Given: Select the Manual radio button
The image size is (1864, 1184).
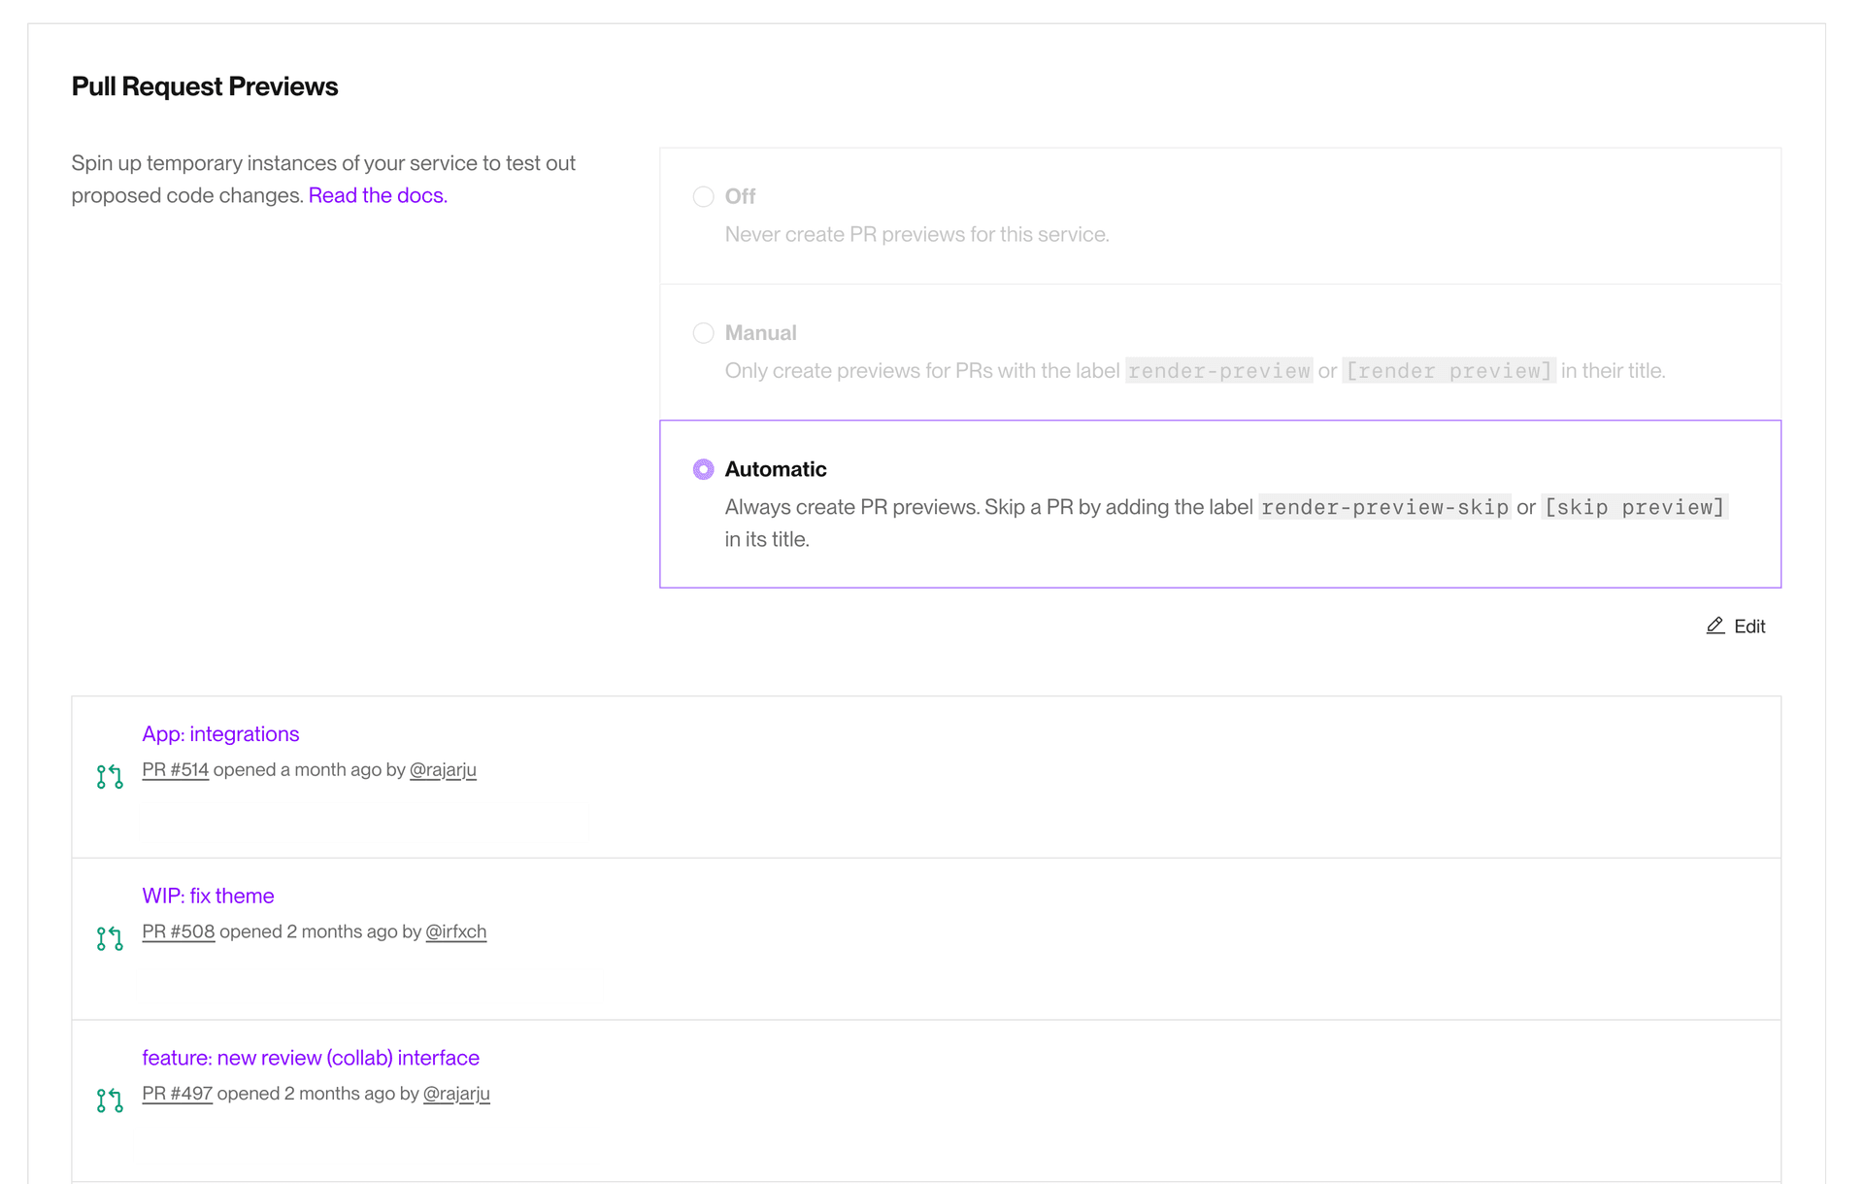Looking at the screenshot, I should 703,333.
